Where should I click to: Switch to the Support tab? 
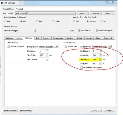[x=46, y=38]
